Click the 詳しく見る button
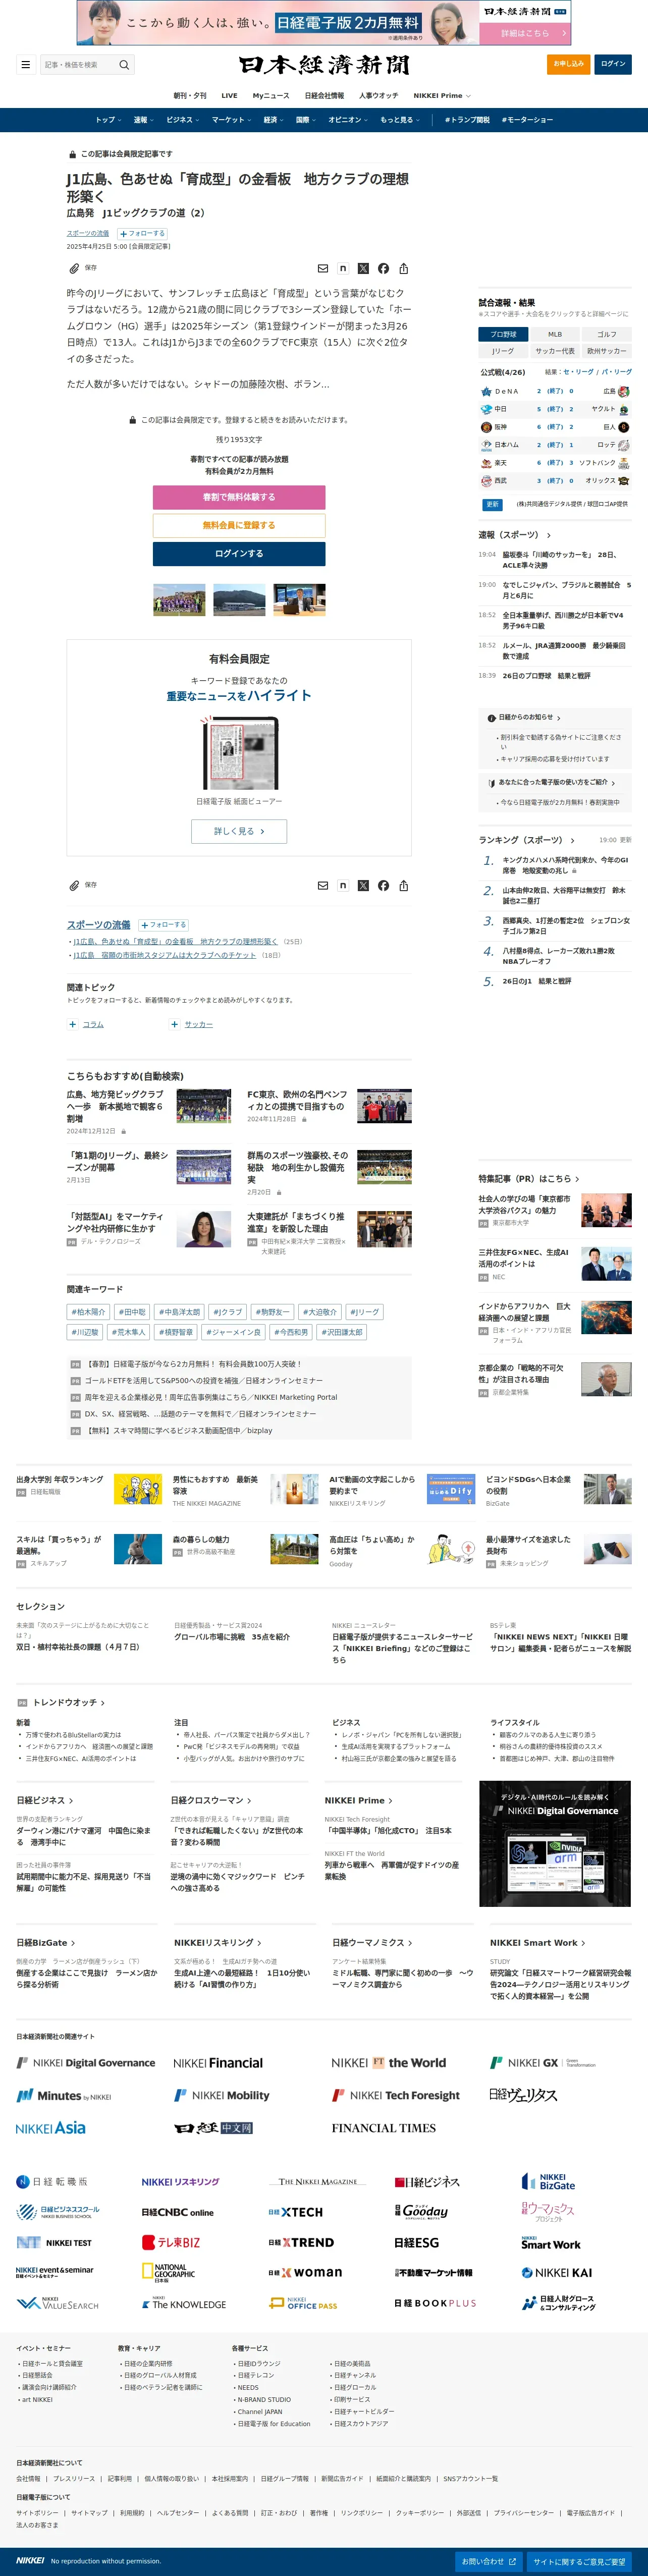 pyautogui.click(x=239, y=831)
